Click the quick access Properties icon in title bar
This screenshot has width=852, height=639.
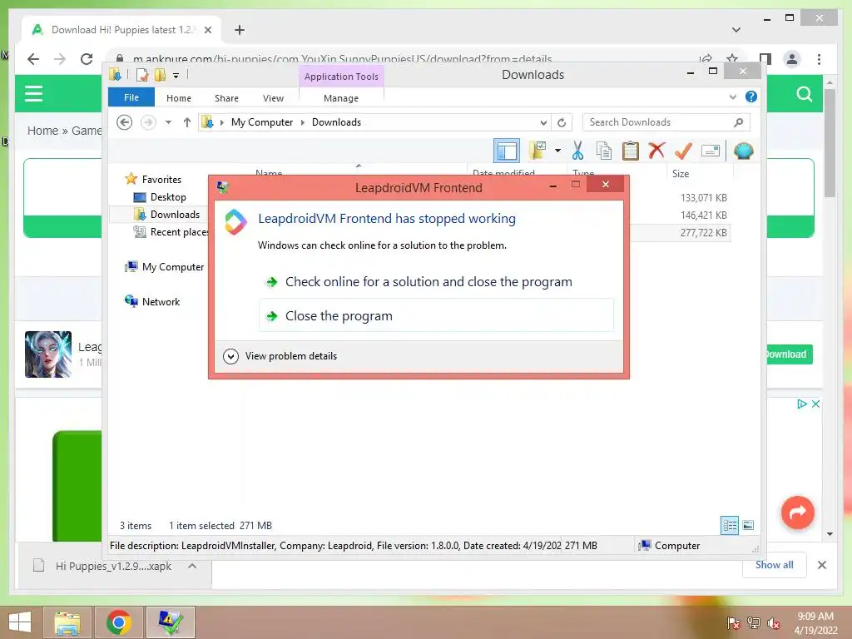click(142, 74)
